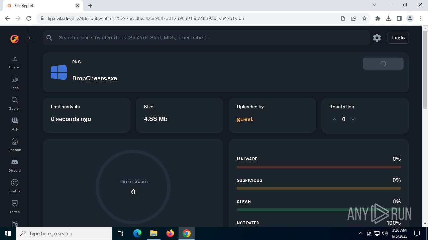Expand the sidebar with the chevron arrow

pos(29,38)
